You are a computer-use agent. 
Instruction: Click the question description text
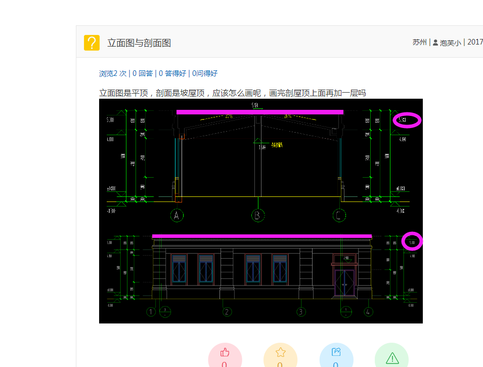233,93
